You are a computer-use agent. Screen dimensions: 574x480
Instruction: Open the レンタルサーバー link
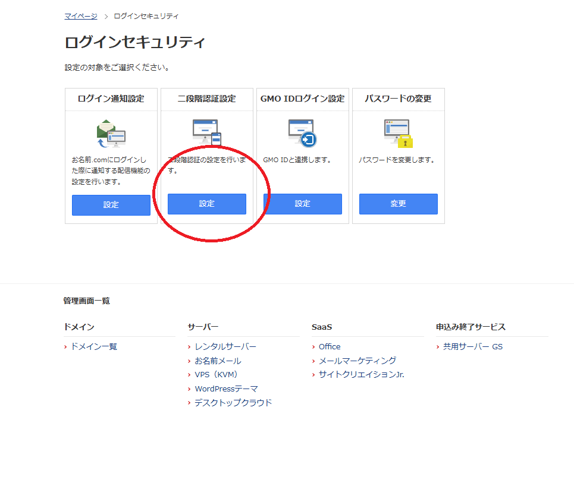tap(225, 346)
